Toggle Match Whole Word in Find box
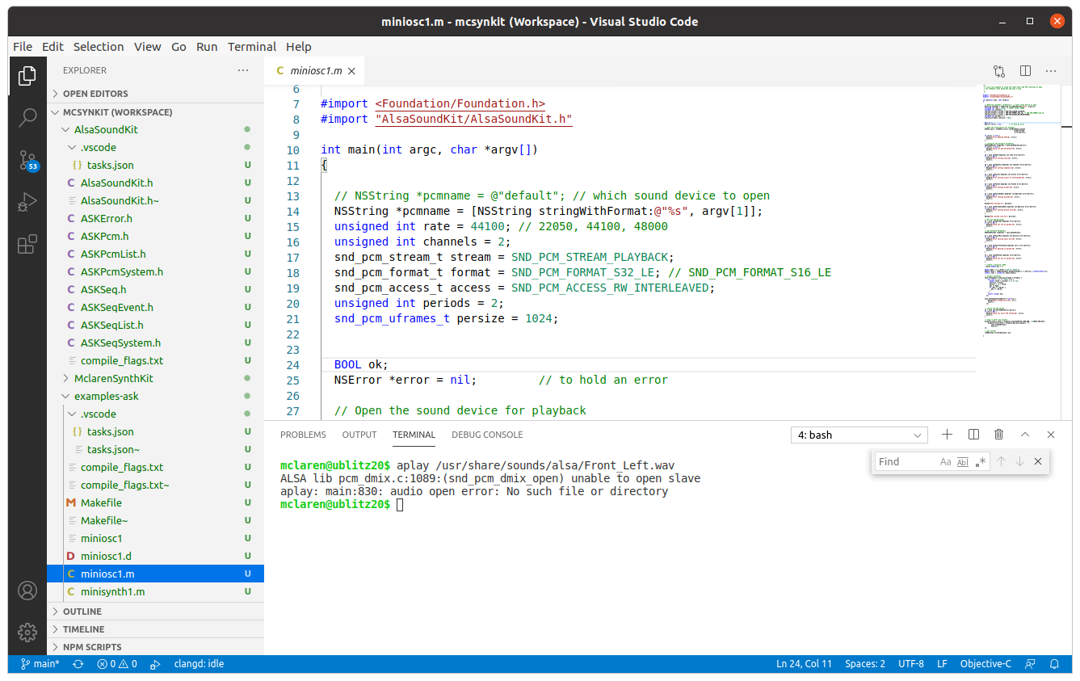The width and height of the screenshot is (1080, 681). [963, 461]
